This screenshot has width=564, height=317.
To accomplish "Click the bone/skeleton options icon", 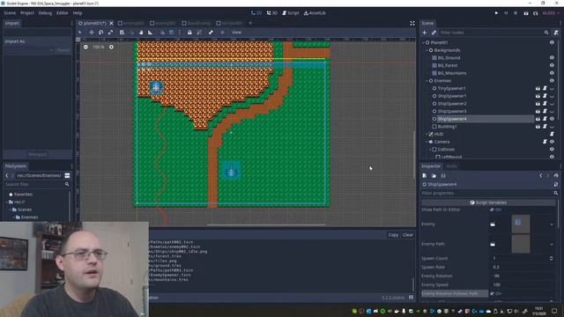I will coord(211,33).
